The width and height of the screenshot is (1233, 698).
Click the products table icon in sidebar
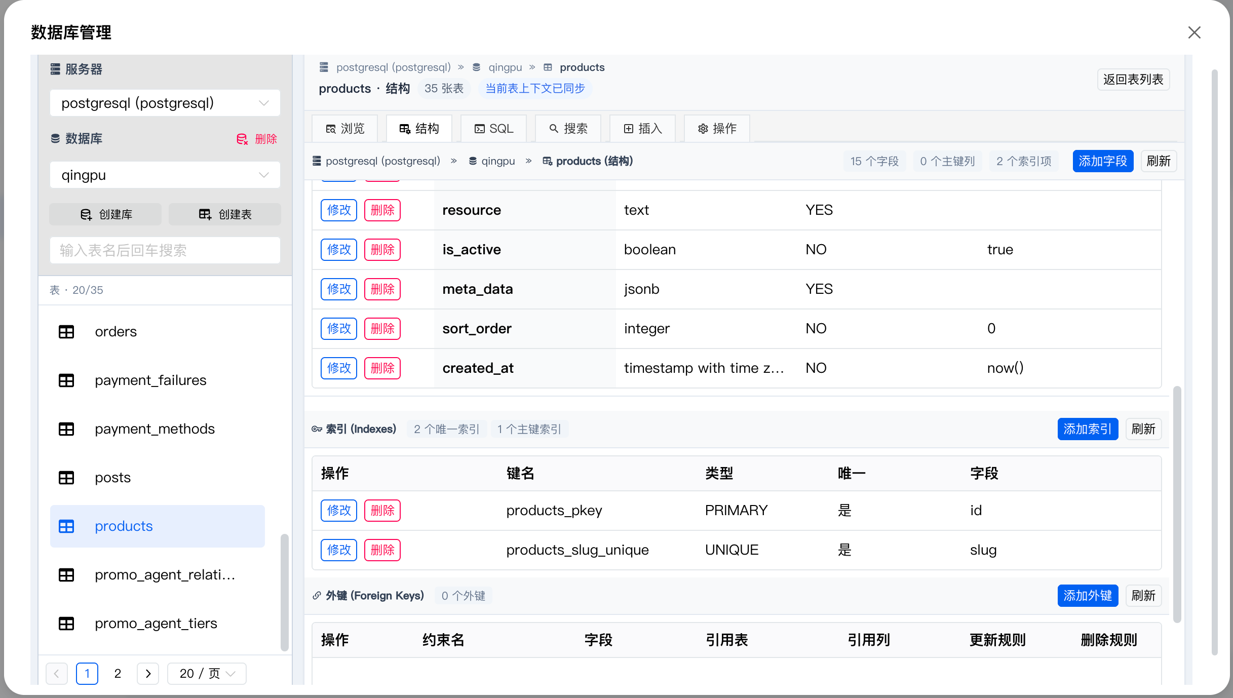66,526
